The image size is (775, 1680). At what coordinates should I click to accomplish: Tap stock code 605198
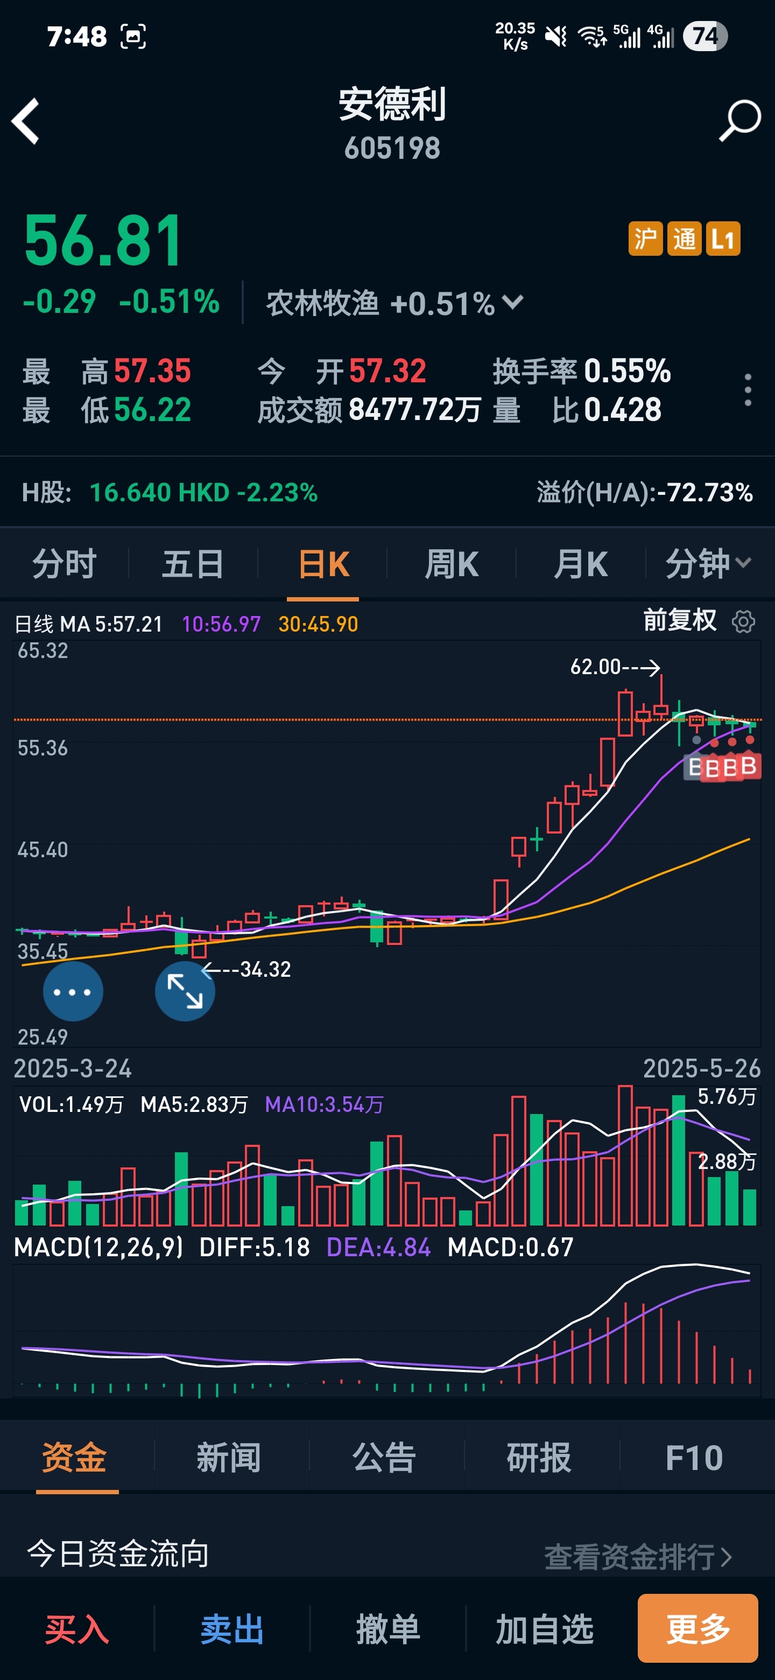(x=392, y=148)
